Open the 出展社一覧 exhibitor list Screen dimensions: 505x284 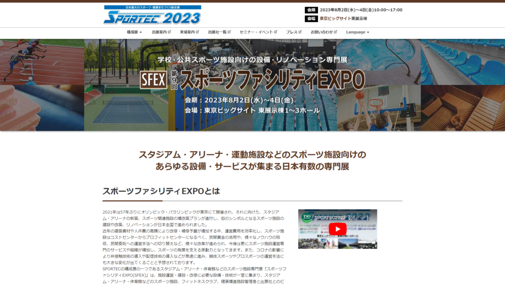click(x=219, y=32)
